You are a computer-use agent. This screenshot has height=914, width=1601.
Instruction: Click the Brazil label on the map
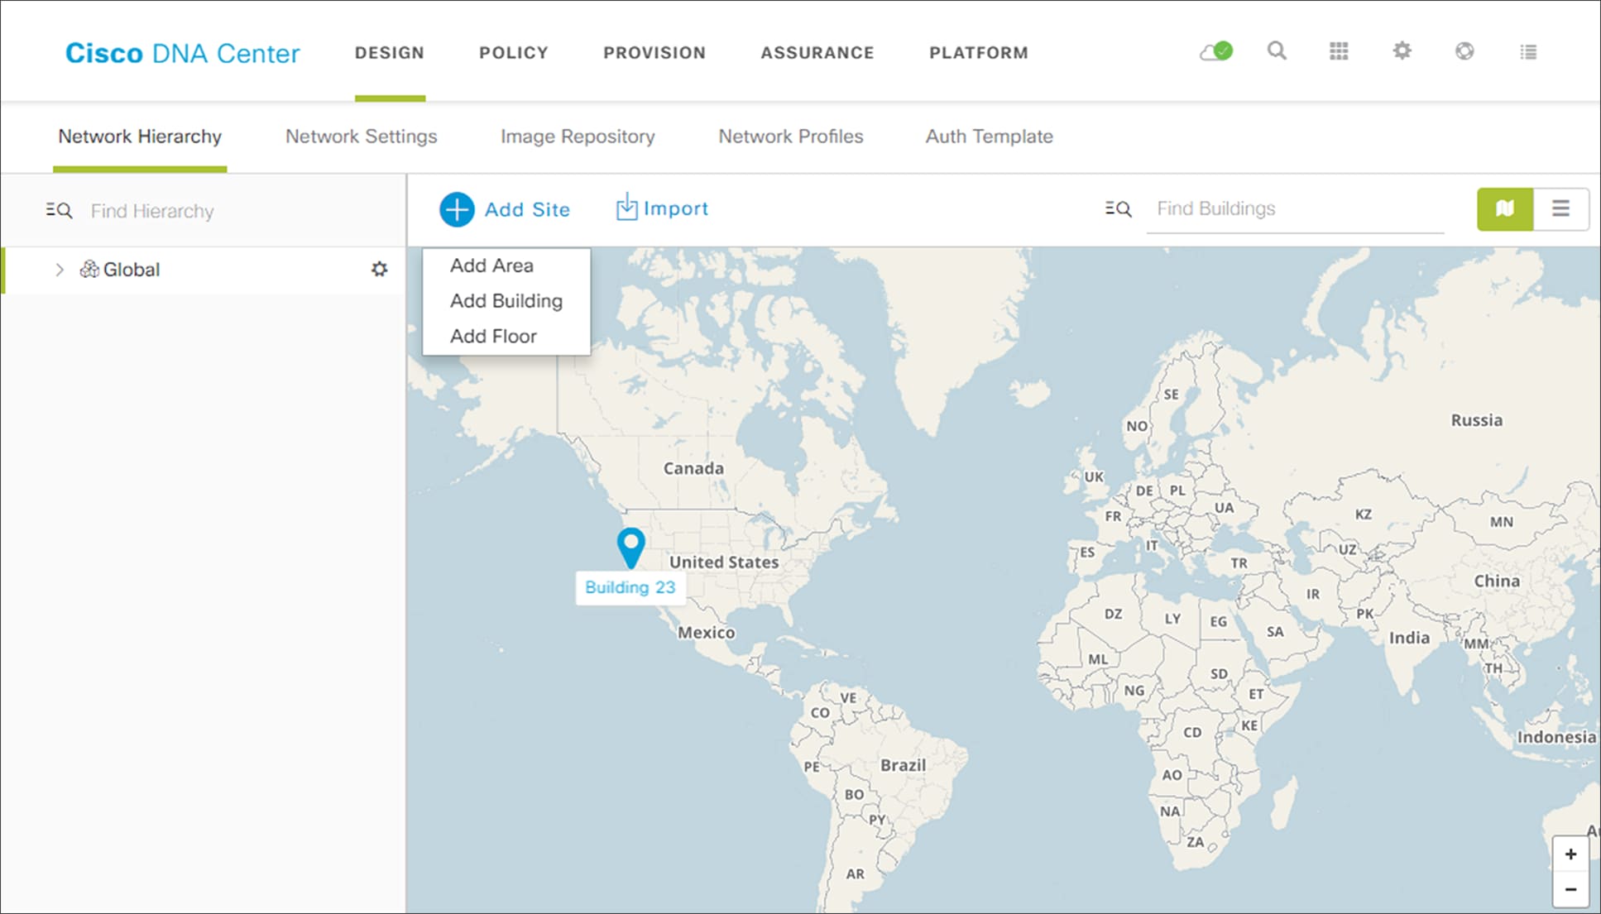click(903, 765)
